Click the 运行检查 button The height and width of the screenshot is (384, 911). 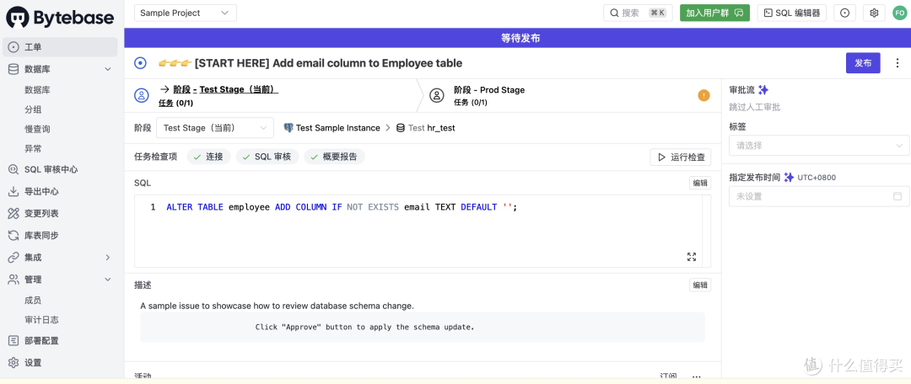point(681,157)
